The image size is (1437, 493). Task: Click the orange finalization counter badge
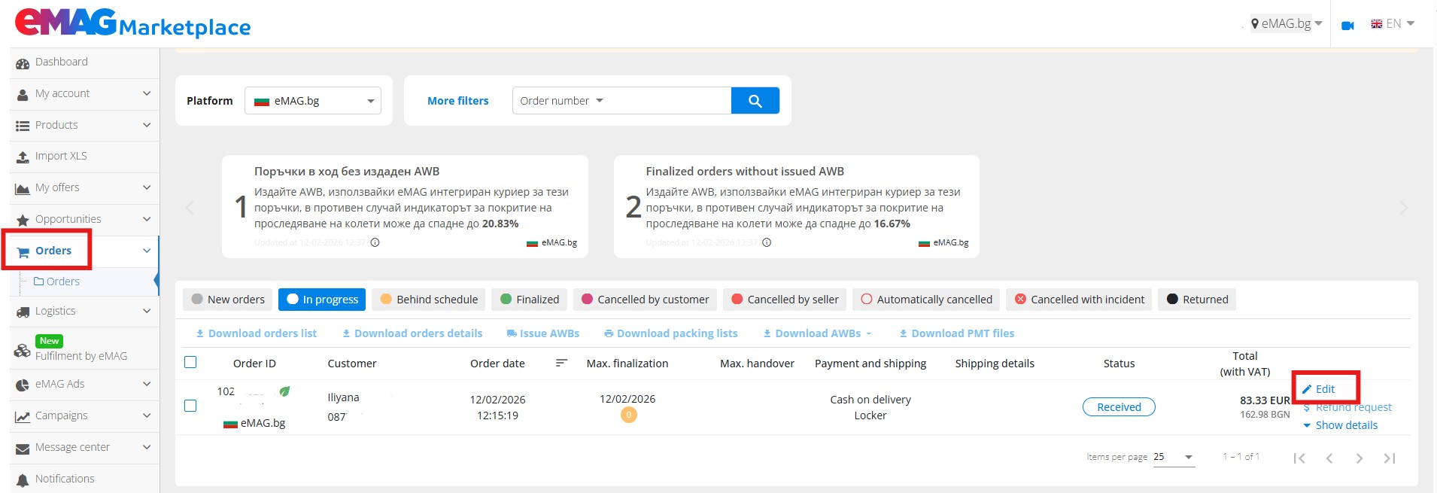click(628, 415)
